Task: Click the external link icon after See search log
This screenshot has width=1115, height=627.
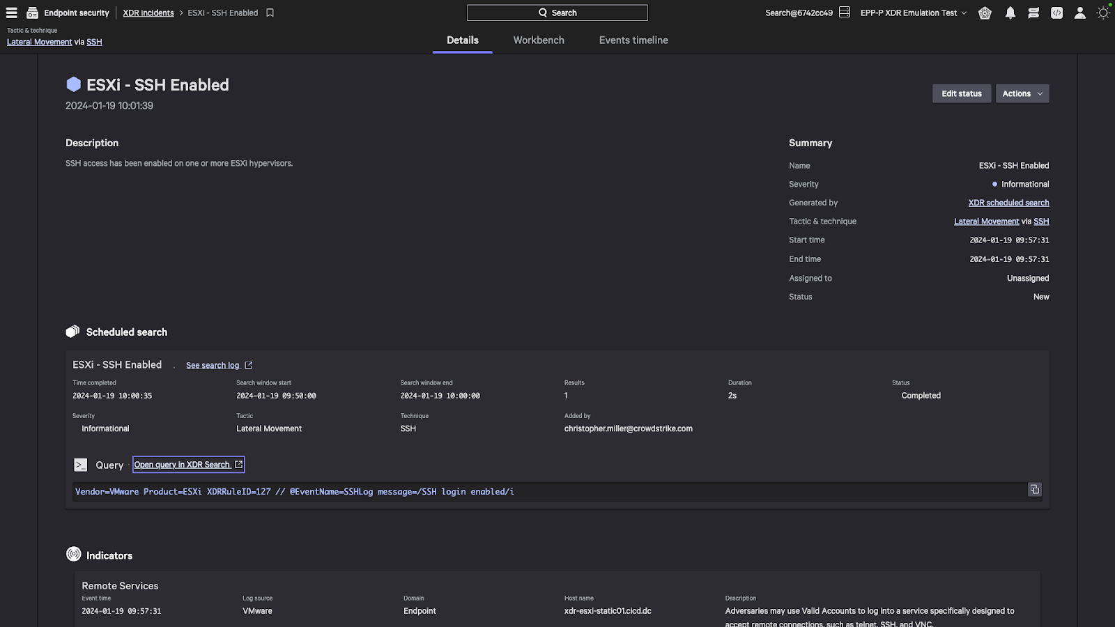Action: coord(249,365)
